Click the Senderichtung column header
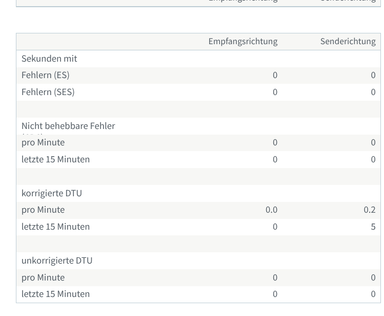This screenshot has width=384, height=316. (x=348, y=42)
